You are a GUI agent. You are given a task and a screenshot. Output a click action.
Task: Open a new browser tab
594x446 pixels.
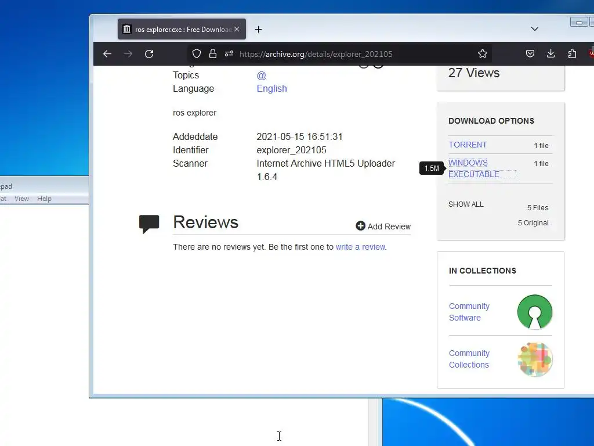point(258,29)
